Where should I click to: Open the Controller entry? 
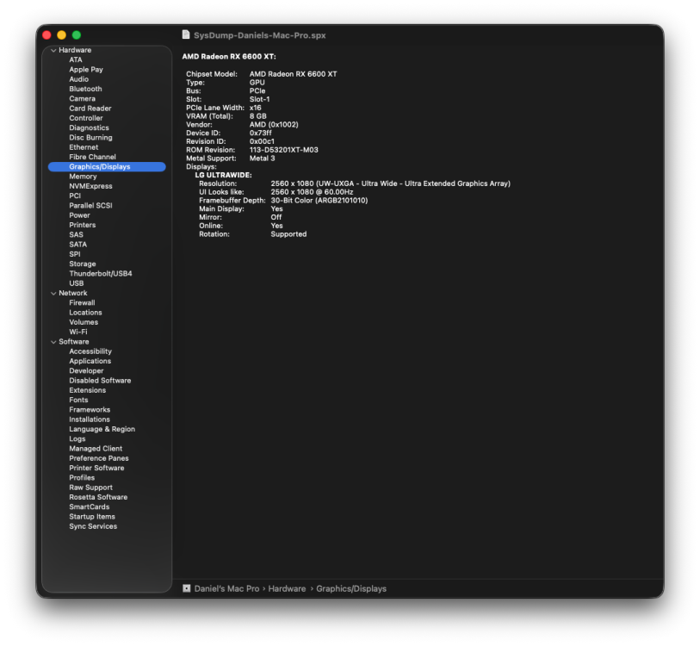86,118
